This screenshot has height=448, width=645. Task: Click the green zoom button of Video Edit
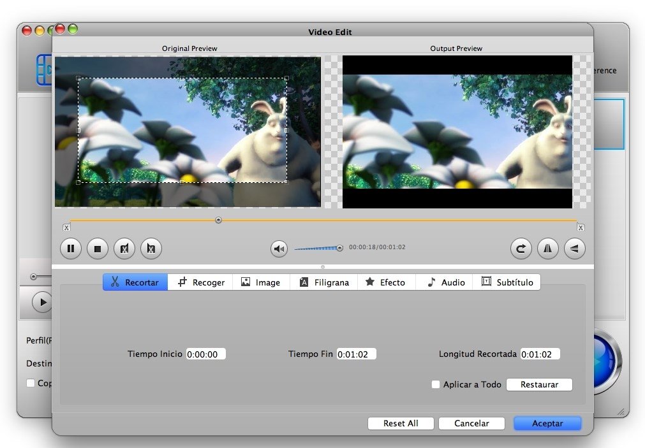(73, 29)
